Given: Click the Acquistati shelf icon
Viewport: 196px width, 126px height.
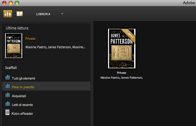Looking at the screenshot, I should pyautogui.click(x=8, y=96).
